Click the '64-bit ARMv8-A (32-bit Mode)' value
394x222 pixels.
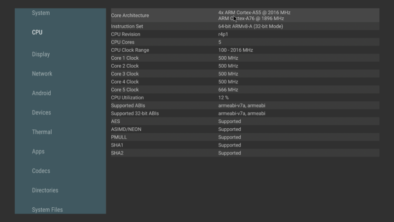tap(250, 26)
